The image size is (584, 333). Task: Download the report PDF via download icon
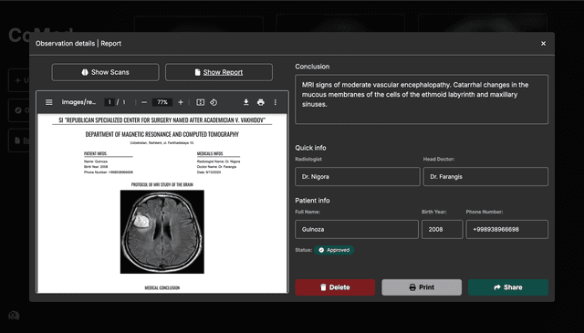[245, 102]
